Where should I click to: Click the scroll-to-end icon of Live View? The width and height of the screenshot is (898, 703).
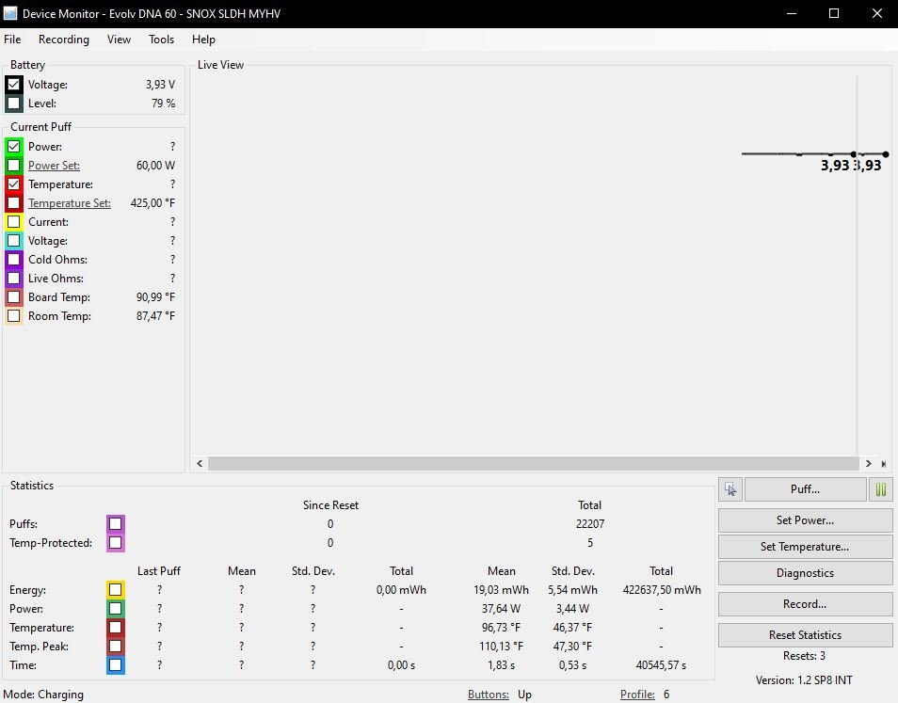click(884, 464)
